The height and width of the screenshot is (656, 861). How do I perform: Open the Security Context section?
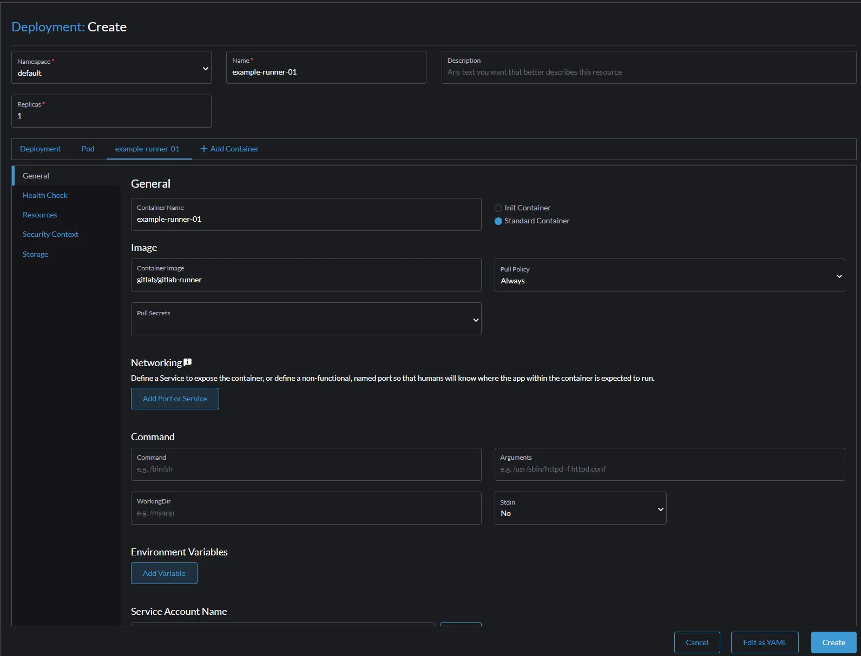point(50,234)
